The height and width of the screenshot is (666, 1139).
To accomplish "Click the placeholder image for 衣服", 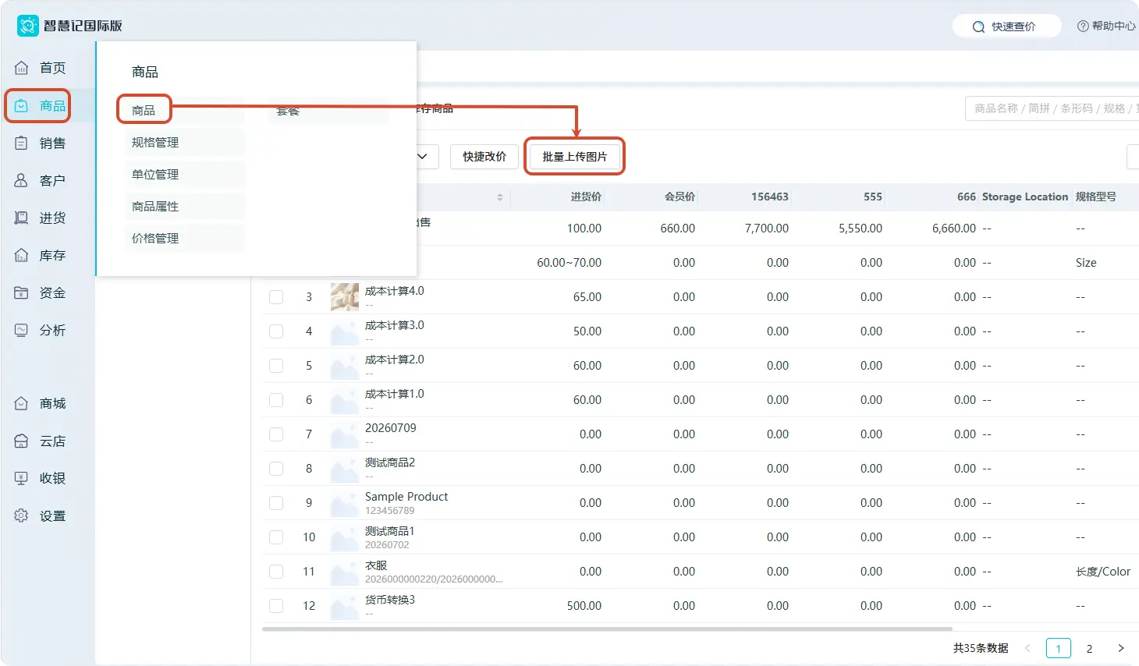I will [344, 572].
